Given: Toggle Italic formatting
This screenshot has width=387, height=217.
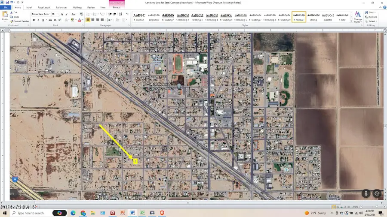Looking at the screenshot, I should 38,20.
